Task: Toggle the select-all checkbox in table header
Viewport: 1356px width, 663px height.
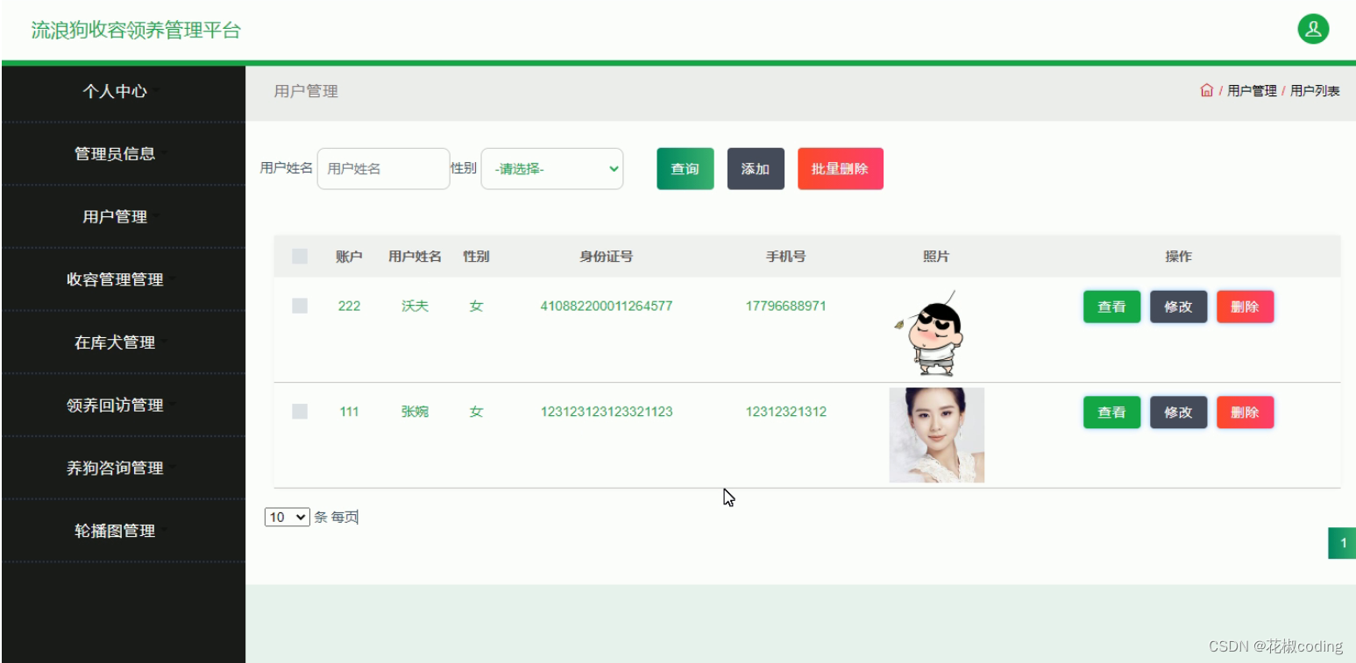Action: (300, 256)
